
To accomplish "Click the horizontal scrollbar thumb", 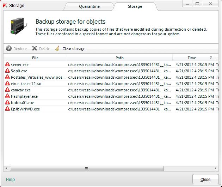I will 87,168.
